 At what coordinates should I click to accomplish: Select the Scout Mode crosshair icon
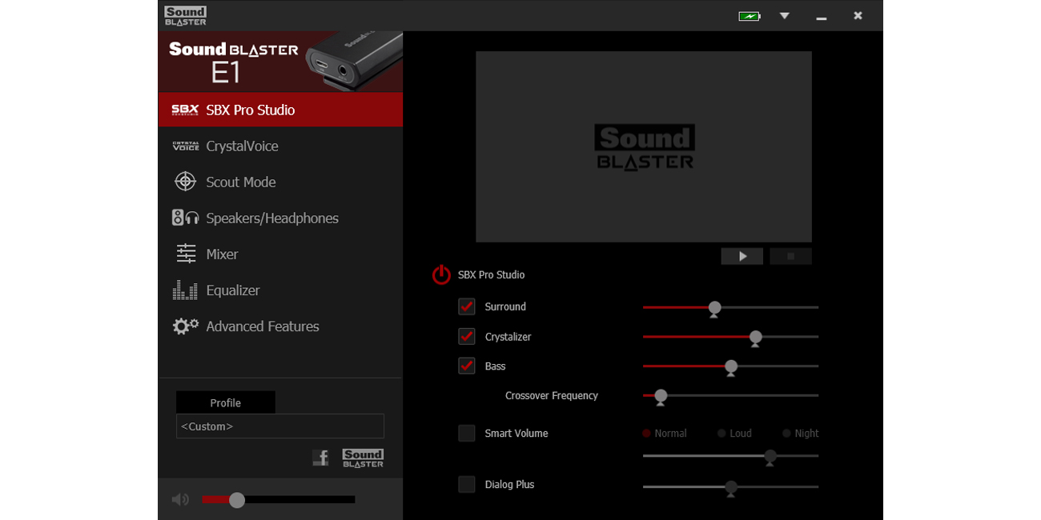185,182
